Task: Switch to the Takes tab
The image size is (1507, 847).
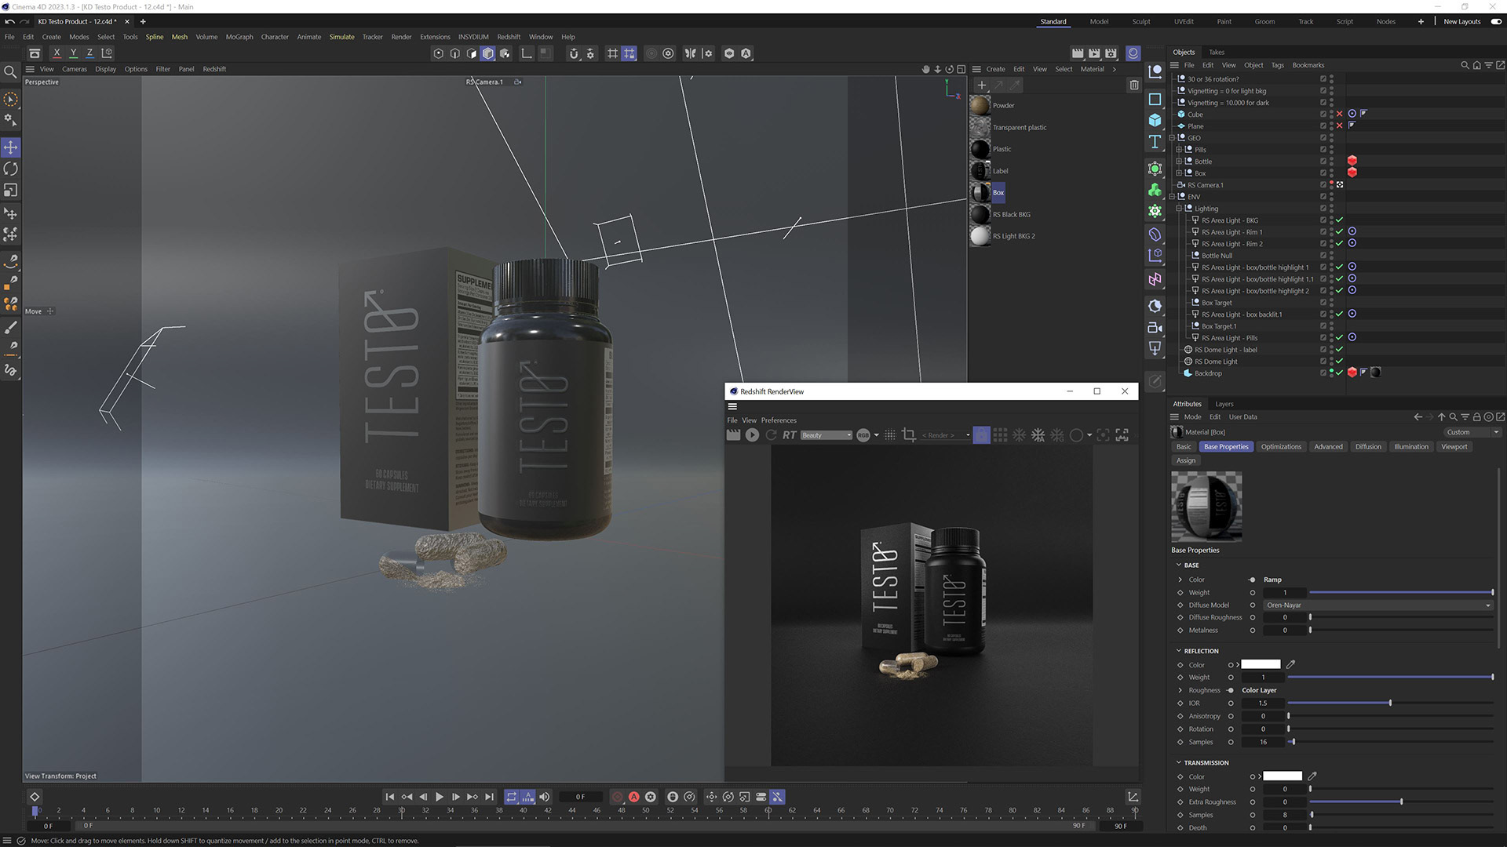Action: click(1217, 53)
